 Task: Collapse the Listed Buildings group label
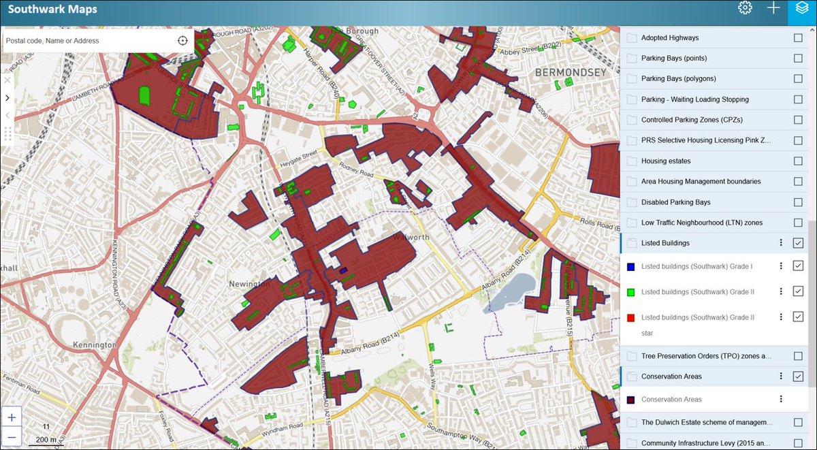click(665, 243)
